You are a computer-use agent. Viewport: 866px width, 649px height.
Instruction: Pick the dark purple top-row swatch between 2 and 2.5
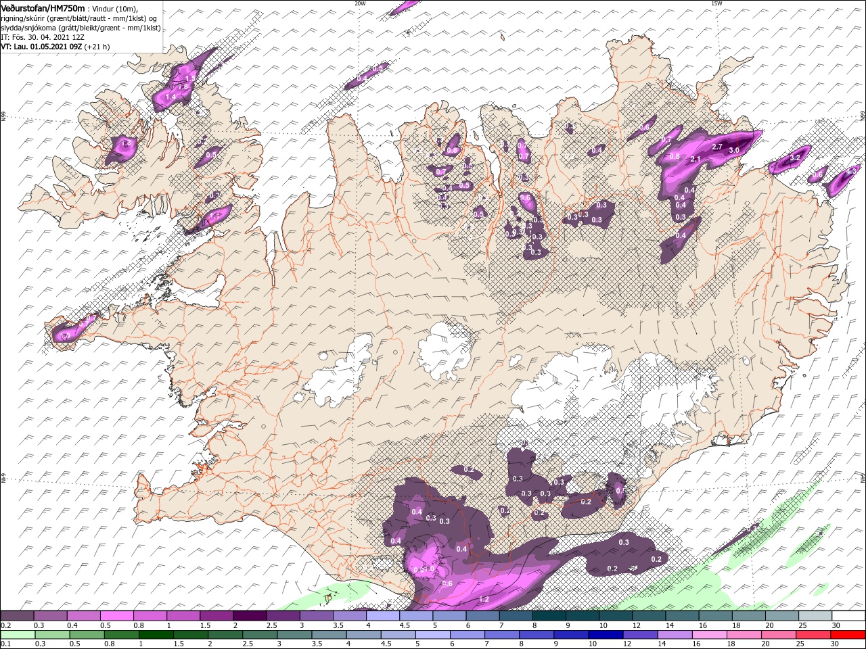pos(250,616)
